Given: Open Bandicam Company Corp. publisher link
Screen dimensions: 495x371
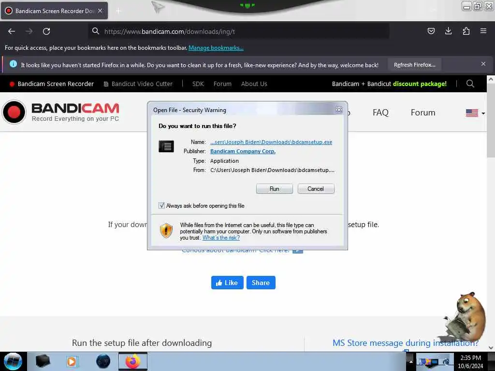Looking at the screenshot, I should click(243, 151).
